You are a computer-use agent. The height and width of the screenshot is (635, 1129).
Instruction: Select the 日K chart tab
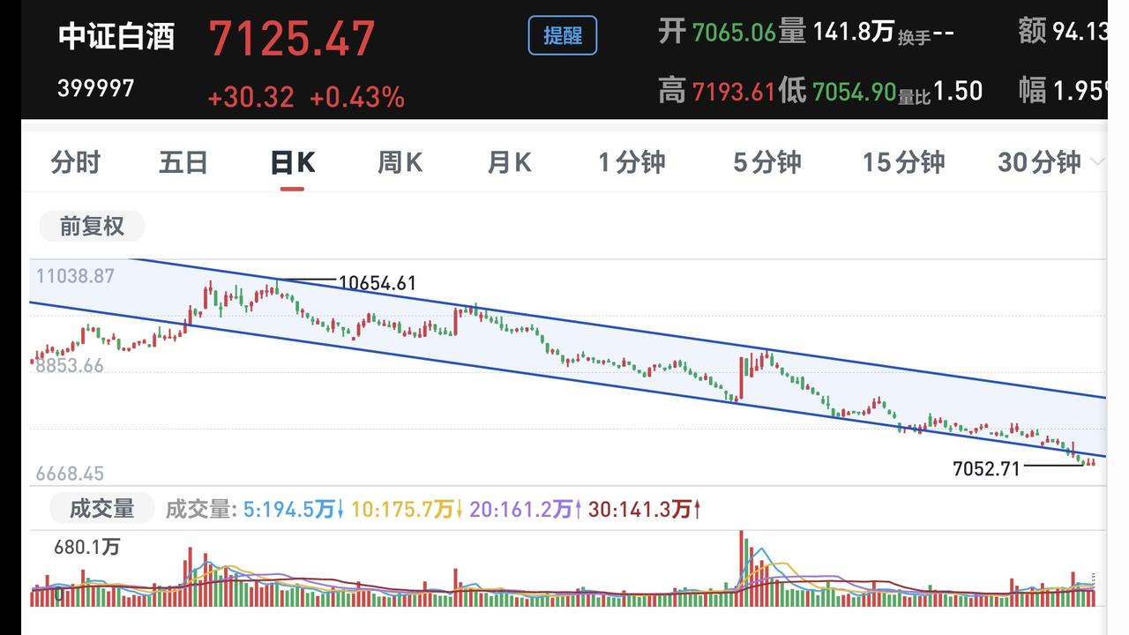(x=292, y=162)
